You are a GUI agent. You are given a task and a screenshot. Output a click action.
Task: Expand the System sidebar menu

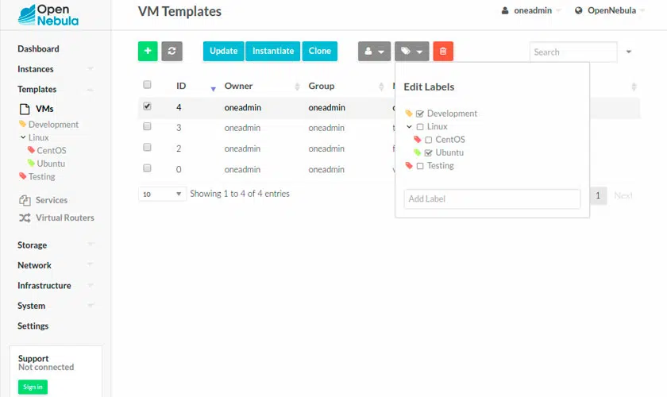click(x=91, y=305)
